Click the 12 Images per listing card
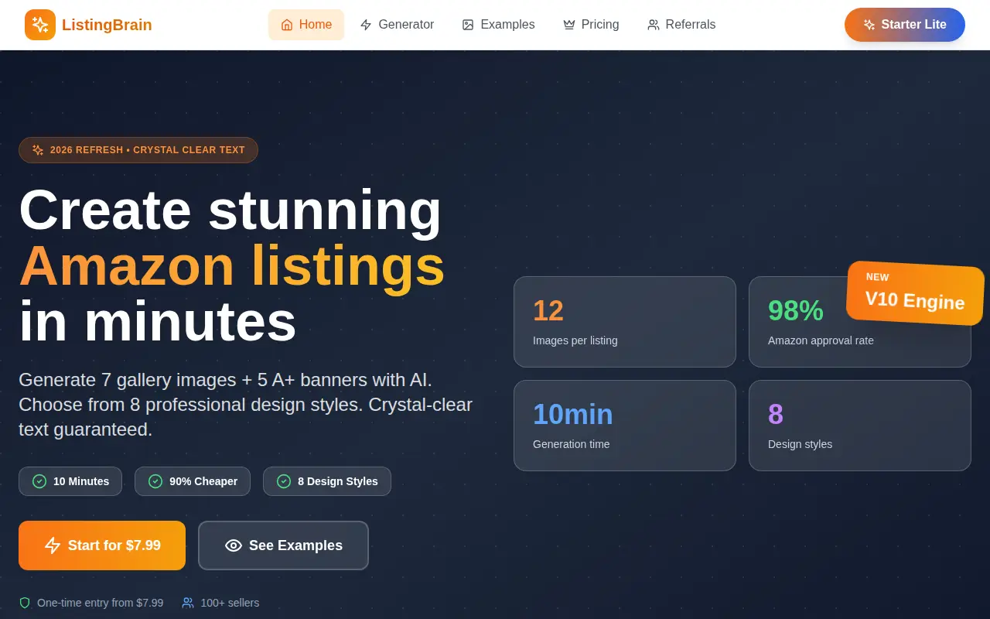This screenshot has width=990, height=619. pyautogui.click(x=625, y=322)
